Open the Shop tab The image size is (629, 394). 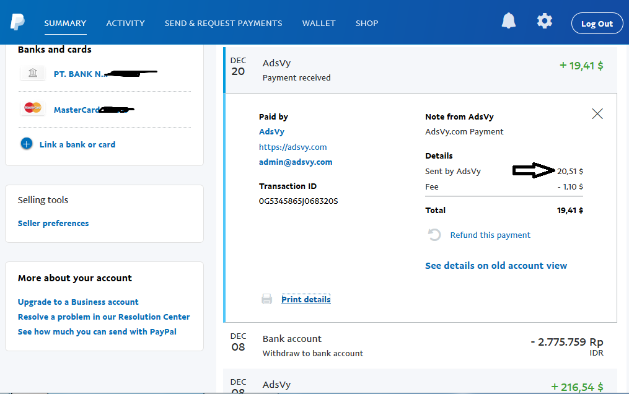(x=367, y=24)
